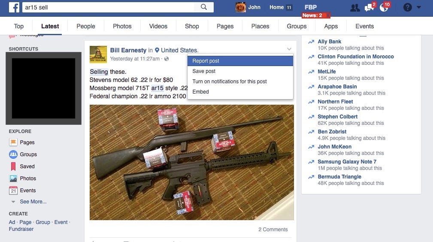Image resolution: width=433 pixels, height=242 pixels.
Task: Open Groups in the Explore sidebar
Action: tap(23, 154)
